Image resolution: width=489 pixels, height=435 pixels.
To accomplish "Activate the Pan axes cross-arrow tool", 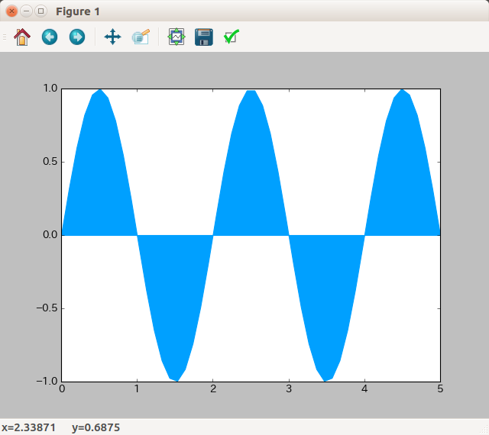I will coord(112,37).
